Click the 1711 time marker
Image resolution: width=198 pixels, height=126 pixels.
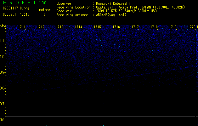(22, 27)
